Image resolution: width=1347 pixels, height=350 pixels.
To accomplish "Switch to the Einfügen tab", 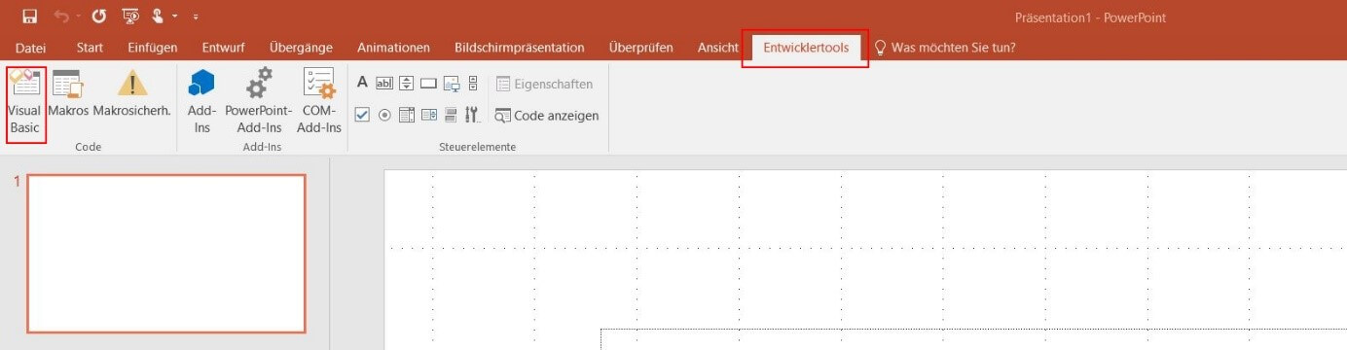I will [152, 48].
